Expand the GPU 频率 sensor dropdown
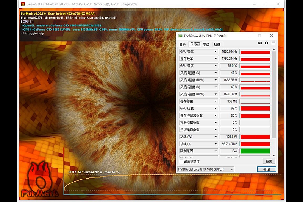Viewport: 303px width, 202px height. (x=216, y=51)
